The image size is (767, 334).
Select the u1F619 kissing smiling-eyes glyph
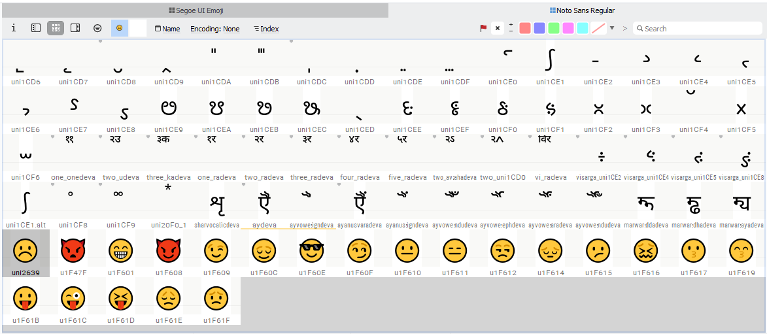point(742,253)
